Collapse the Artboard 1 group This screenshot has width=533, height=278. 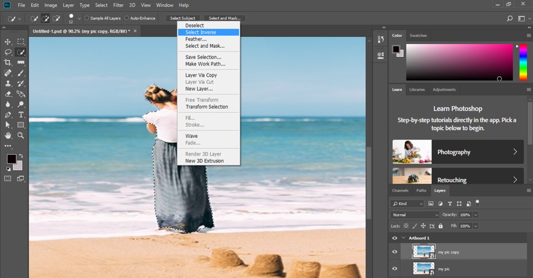403,238
